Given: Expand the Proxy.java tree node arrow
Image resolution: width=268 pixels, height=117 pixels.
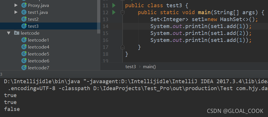Looking at the screenshot, I should (16, 5).
